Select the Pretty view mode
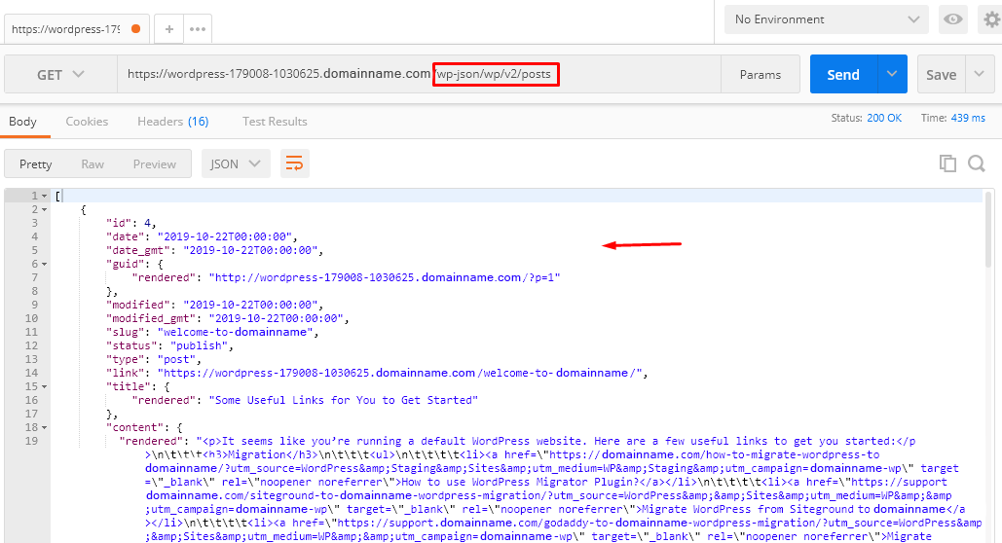Viewport: 1002px width, 543px height. point(36,164)
